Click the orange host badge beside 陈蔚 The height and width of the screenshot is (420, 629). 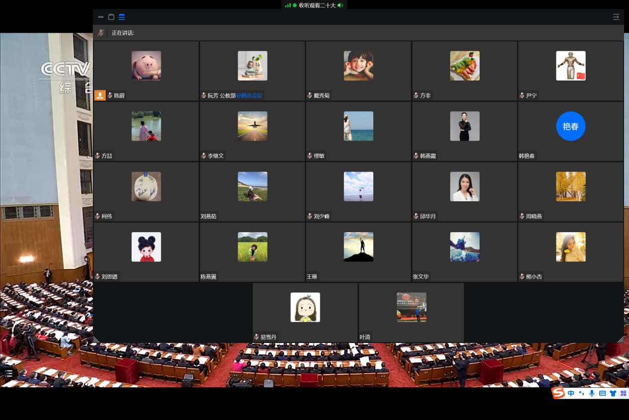tap(100, 95)
